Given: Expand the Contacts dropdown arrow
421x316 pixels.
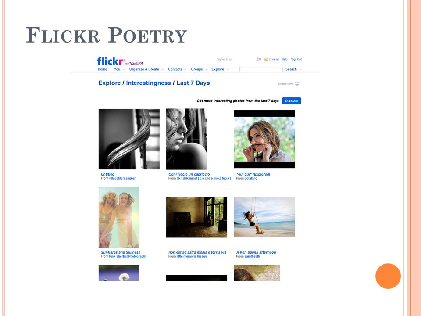Looking at the screenshot, I should coord(186,69).
